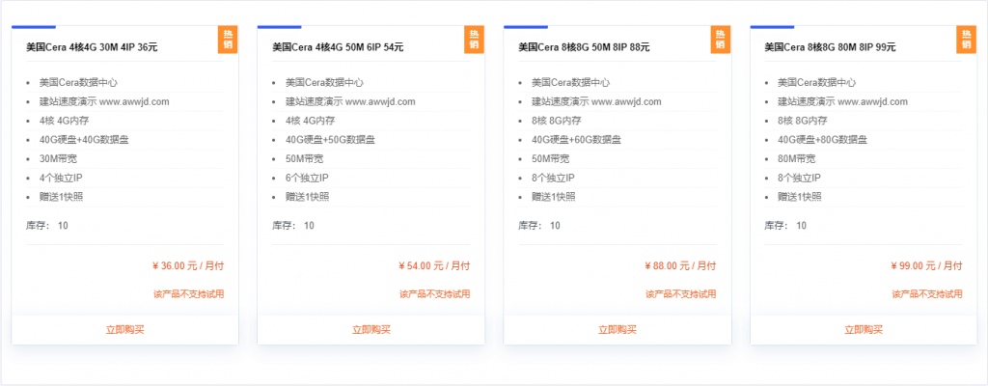Click 80M带宽 line
Image resolution: width=988 pixels, height=386 pixels.
tap(797, 159)
